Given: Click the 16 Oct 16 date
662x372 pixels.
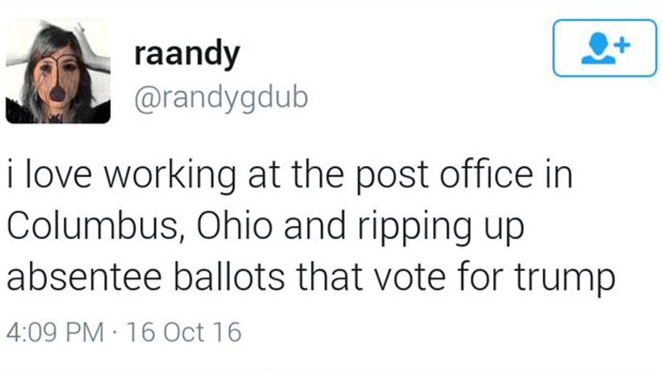Looking at the screenshot, I should (x=184, y=332).
